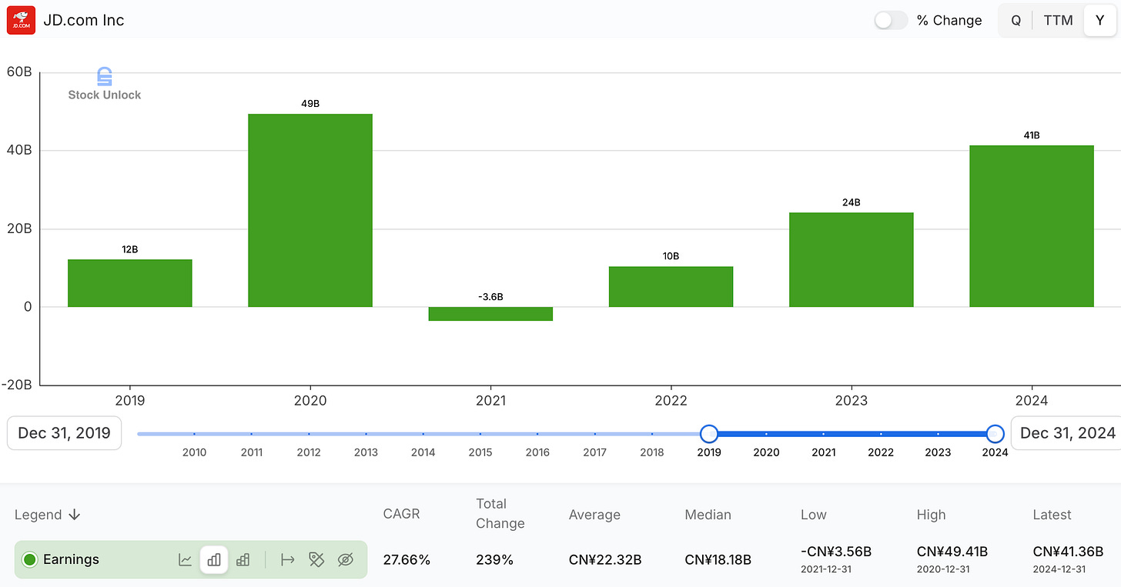Switch to the Q quarterly tab
The image size is (1121, 587).
click(1015, 20)
